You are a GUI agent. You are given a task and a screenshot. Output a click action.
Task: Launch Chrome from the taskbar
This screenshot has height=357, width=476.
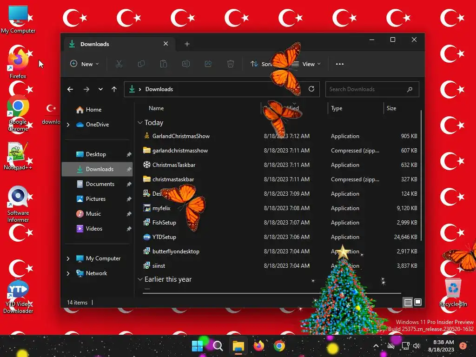click(279, 346)
